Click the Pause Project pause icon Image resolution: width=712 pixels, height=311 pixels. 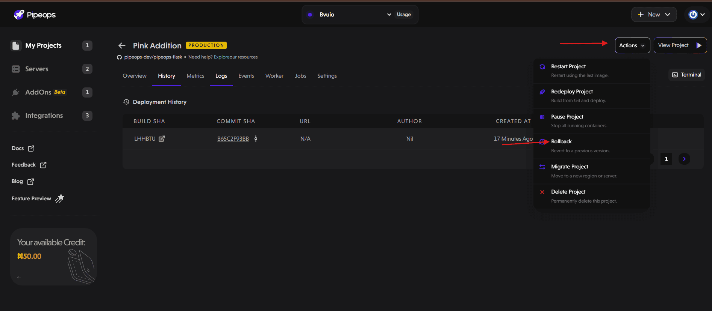click(x=542, y=117)
